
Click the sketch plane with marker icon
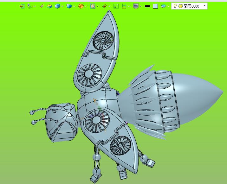[30, 6]
